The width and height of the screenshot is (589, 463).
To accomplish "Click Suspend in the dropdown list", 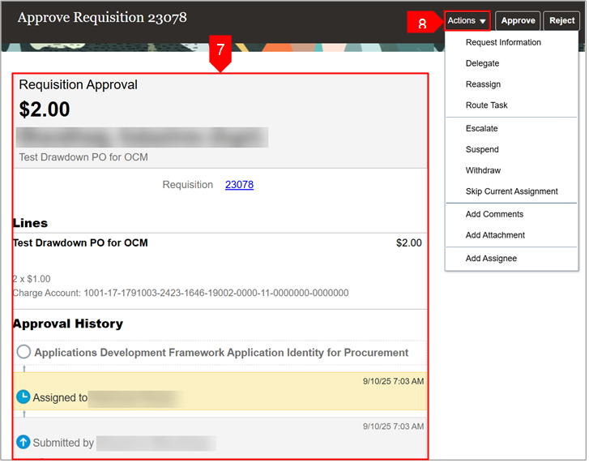I will (482, 150).
